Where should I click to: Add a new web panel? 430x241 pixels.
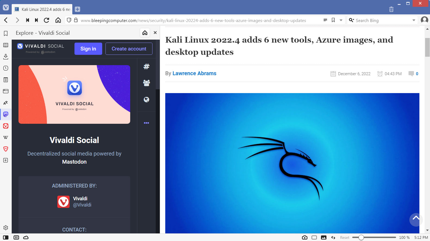tap(6, 160)
